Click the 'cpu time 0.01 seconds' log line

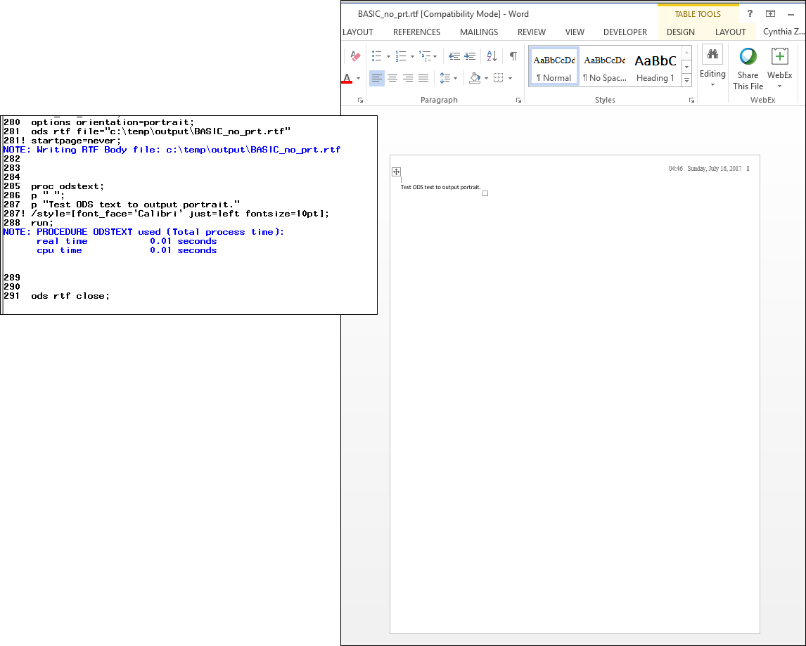(x=127, y=250)
